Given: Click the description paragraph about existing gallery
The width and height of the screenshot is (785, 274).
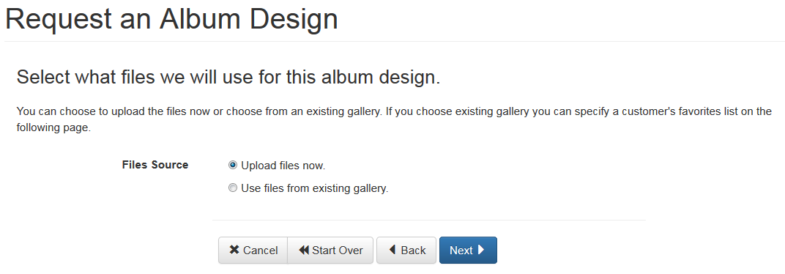Looking at the screenshot, I should tap(394, 119).
